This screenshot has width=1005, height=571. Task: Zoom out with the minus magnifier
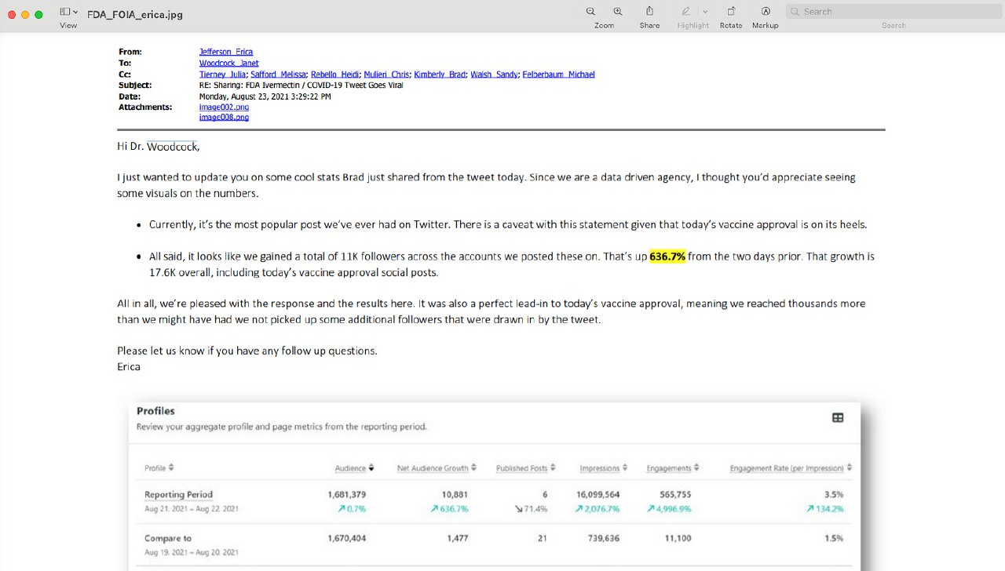[x=590, y=11]
